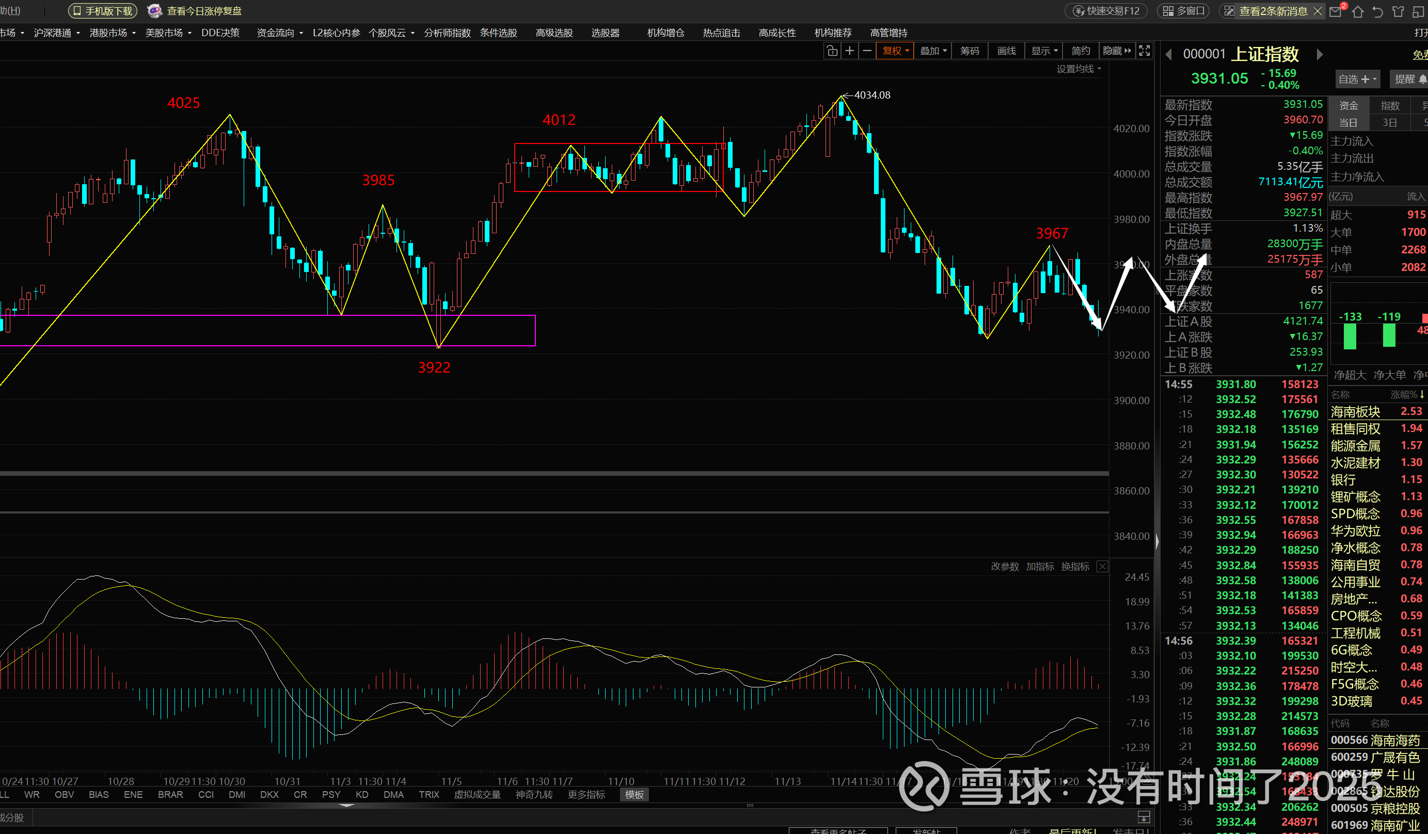
Task: Expand the 设置均线 dropdown
Action: click(1078, 69)
